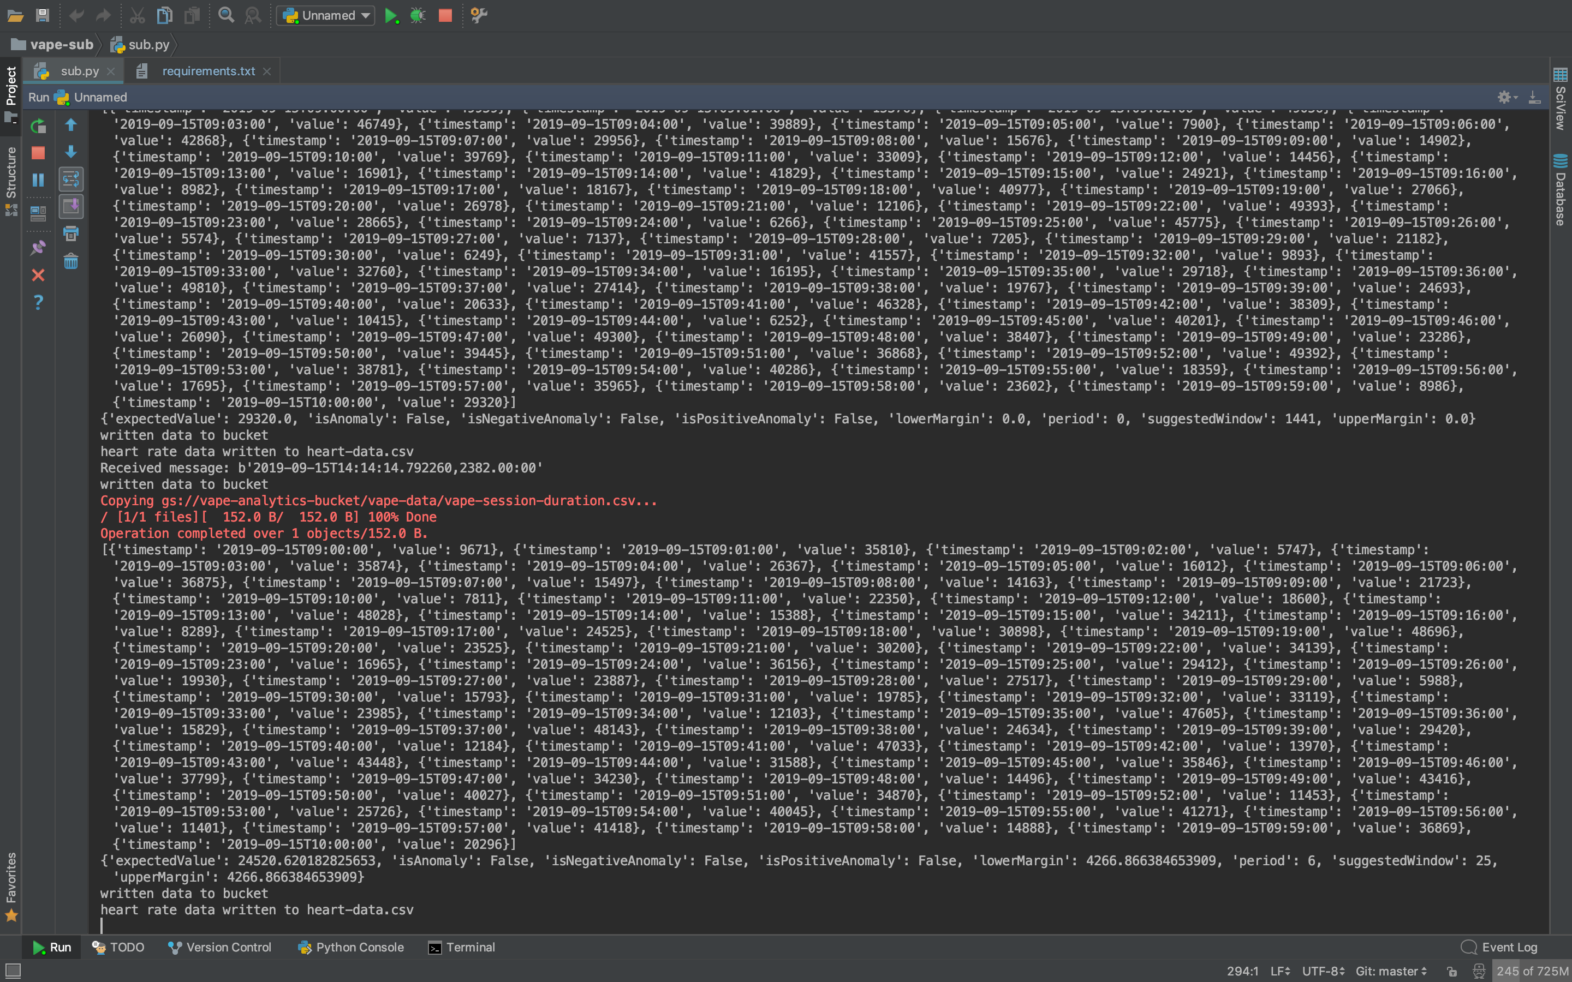
Task: Click the red Stop button in toolbar
Action: click(445, 16)
